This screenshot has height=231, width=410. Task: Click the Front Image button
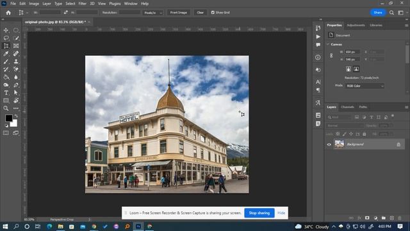179,13
